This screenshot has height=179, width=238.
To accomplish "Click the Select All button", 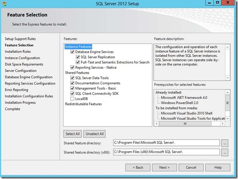I will point(73,134).
